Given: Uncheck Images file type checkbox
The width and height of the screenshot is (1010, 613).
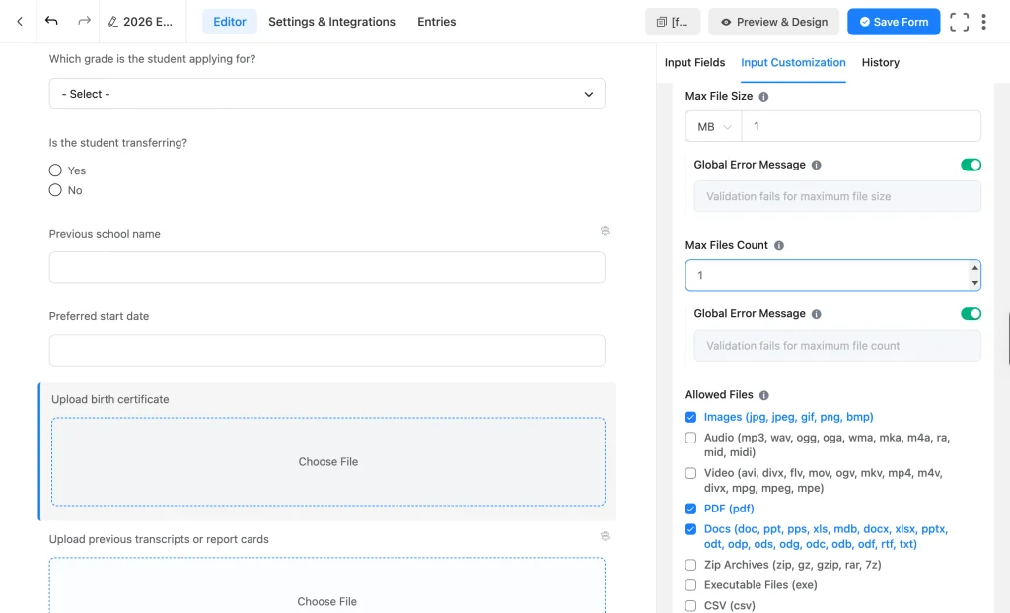Looking at the screenshot, I should 690,417.
